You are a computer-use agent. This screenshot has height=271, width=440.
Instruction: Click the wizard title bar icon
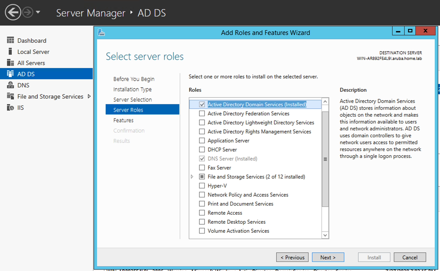pyautogui.click(x=101, y=32)
